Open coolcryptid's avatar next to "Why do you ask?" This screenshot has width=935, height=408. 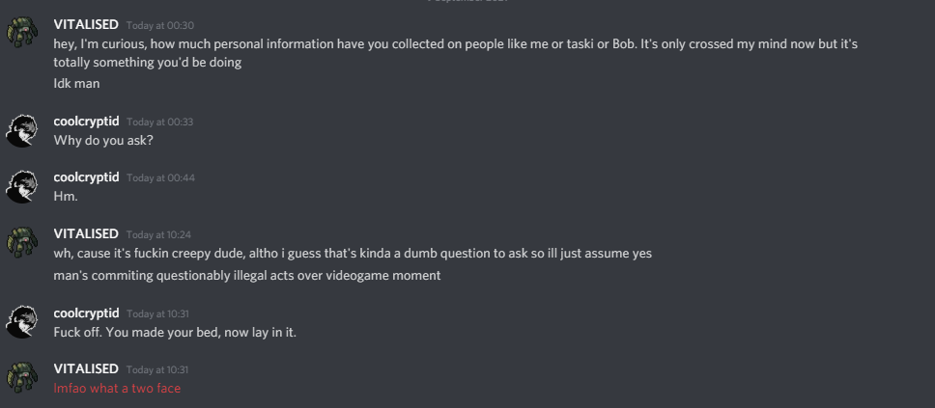(22, 130)
